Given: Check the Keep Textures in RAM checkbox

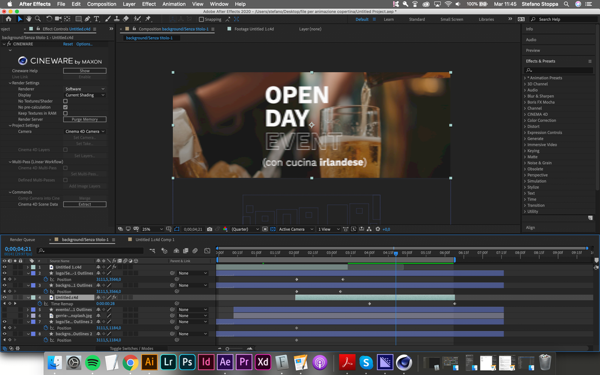Looking at the screenshot, I should tap(66, 113).
